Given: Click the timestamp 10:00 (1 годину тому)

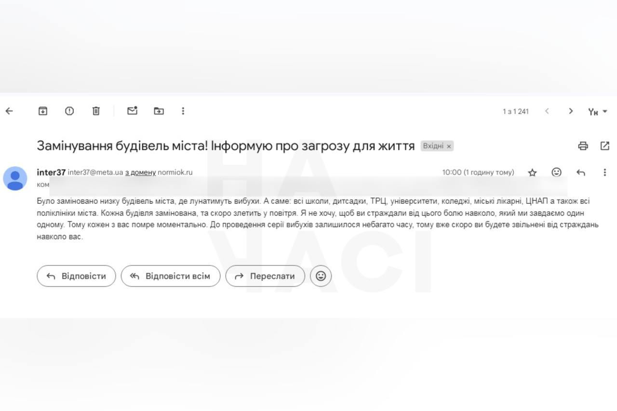Looking at the screenshot, I should (478, 172).
